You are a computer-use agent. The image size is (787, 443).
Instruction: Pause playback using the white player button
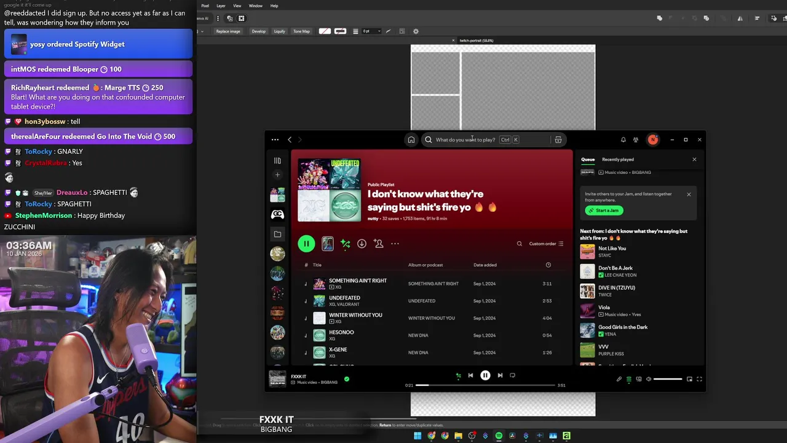pyautogui.click(x=485, y=375)
